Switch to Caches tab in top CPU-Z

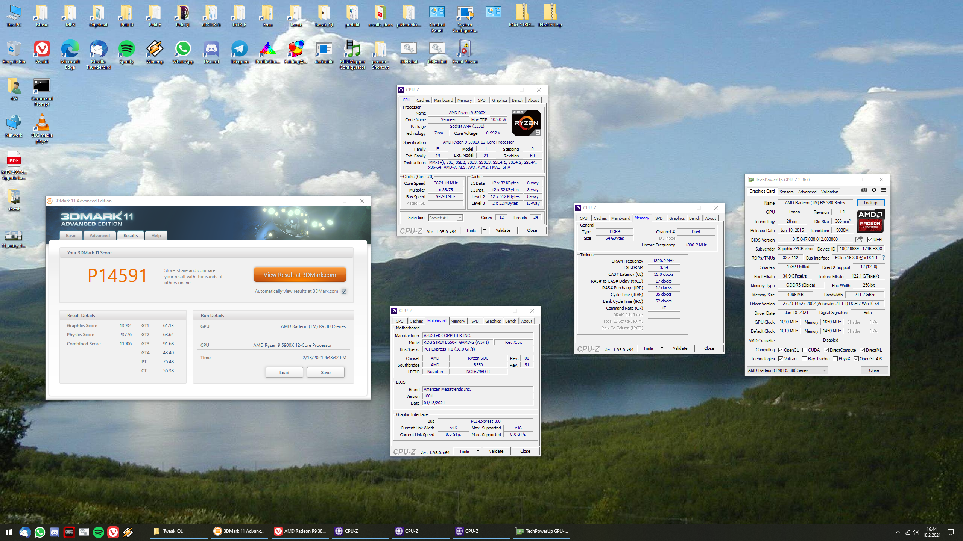coord(423,100)
